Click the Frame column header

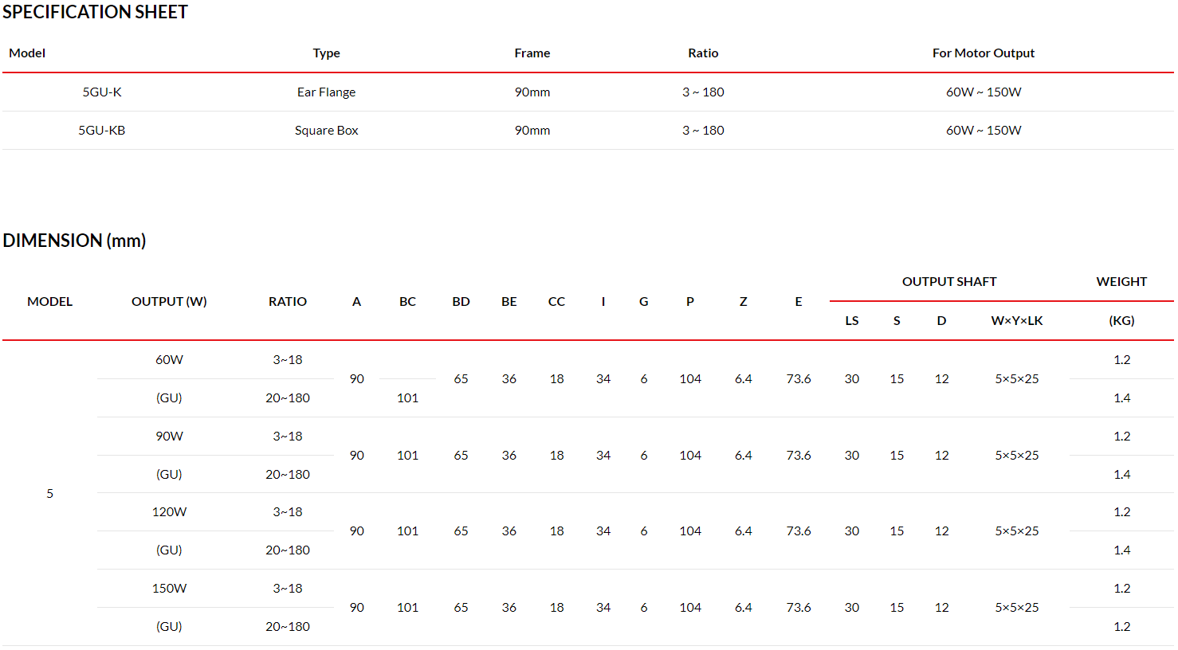pos(532,53)
